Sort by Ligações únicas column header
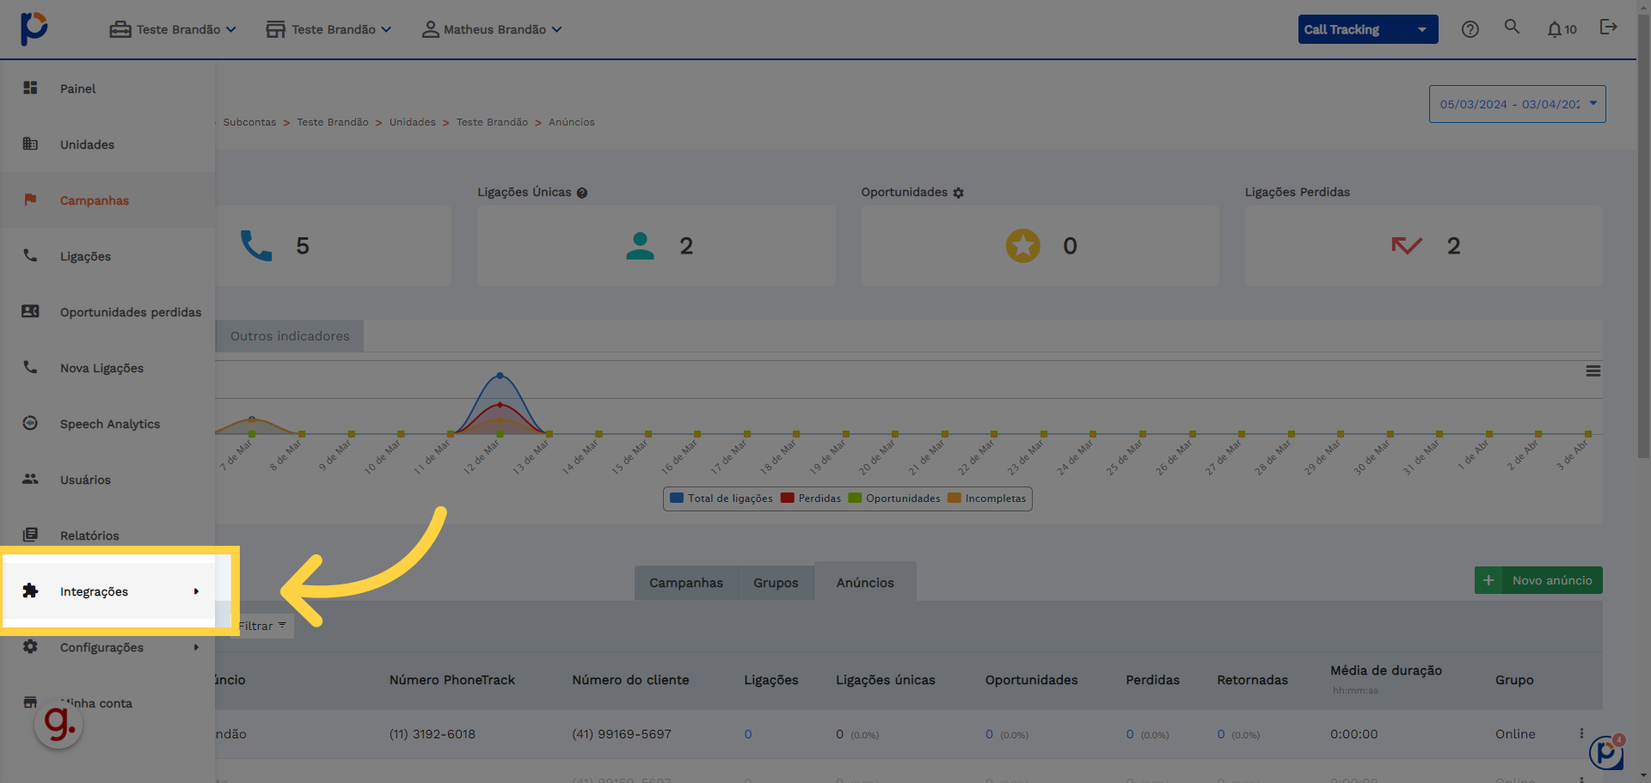The height and width of the screenshot is (783, 1651). pos(886,680)
